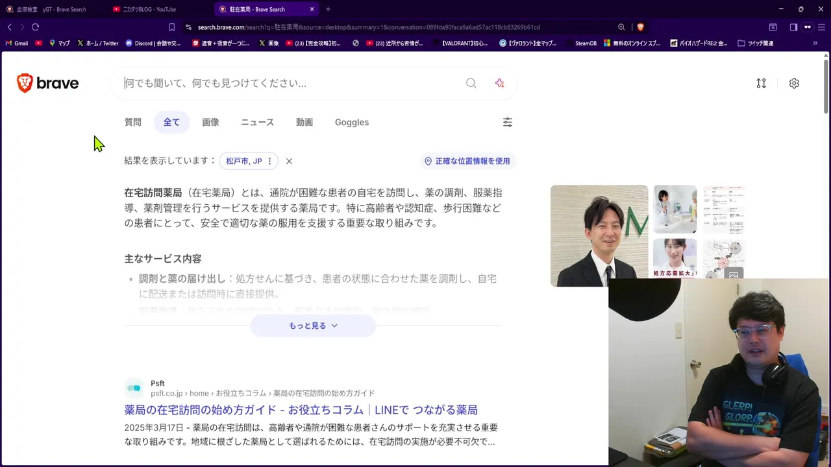Open Brave Search settings gear
Image resolution: width=831 pixels, height=467 pixels.
coord(794,83)
